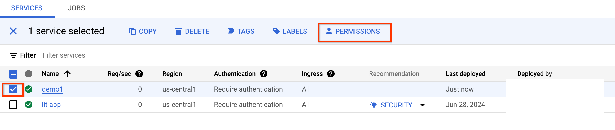Expand the Security recommendation dropdown arrow
Image resolution: width=615 pixels, height=130 pixels.
click(x=423, y=105)
